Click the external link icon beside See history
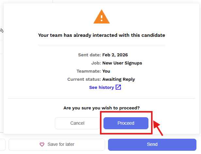The image size is (201, 154). [x=118, y=87]
